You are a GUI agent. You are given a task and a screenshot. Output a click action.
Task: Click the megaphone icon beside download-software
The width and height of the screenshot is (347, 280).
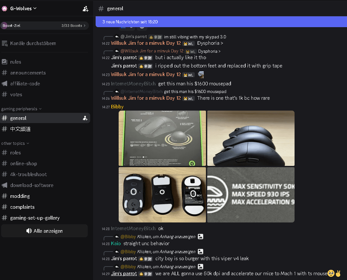click(4, 185)
